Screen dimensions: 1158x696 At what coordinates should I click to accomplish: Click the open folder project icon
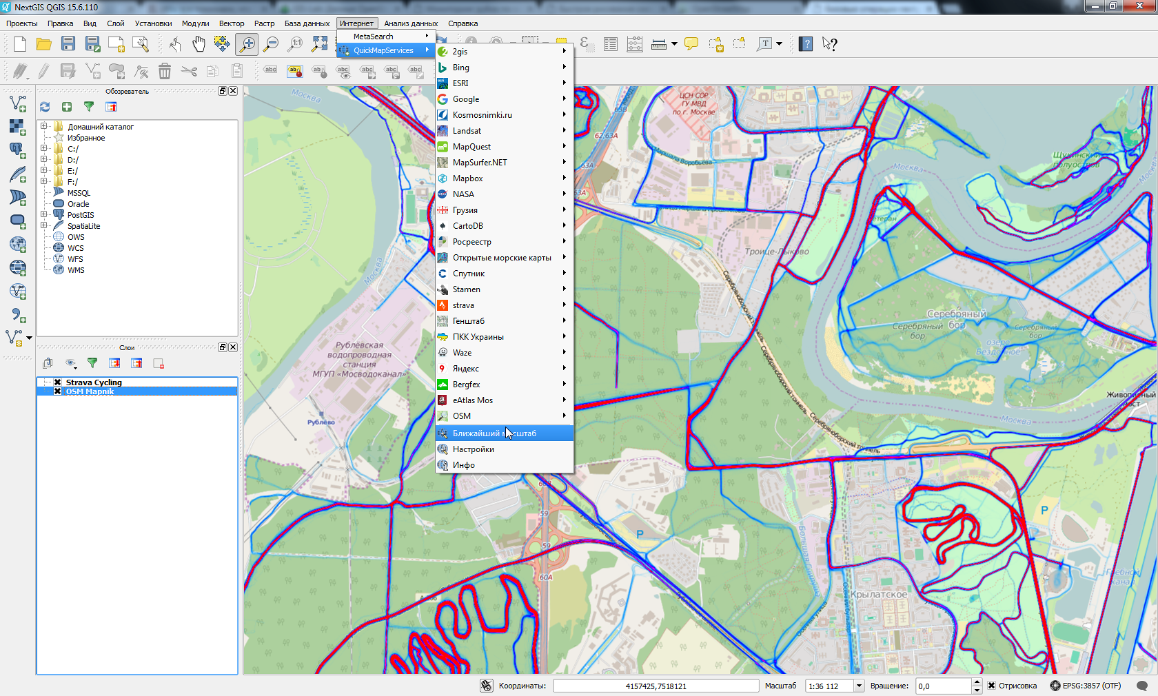pyautogui.click(x=44, y=44)
